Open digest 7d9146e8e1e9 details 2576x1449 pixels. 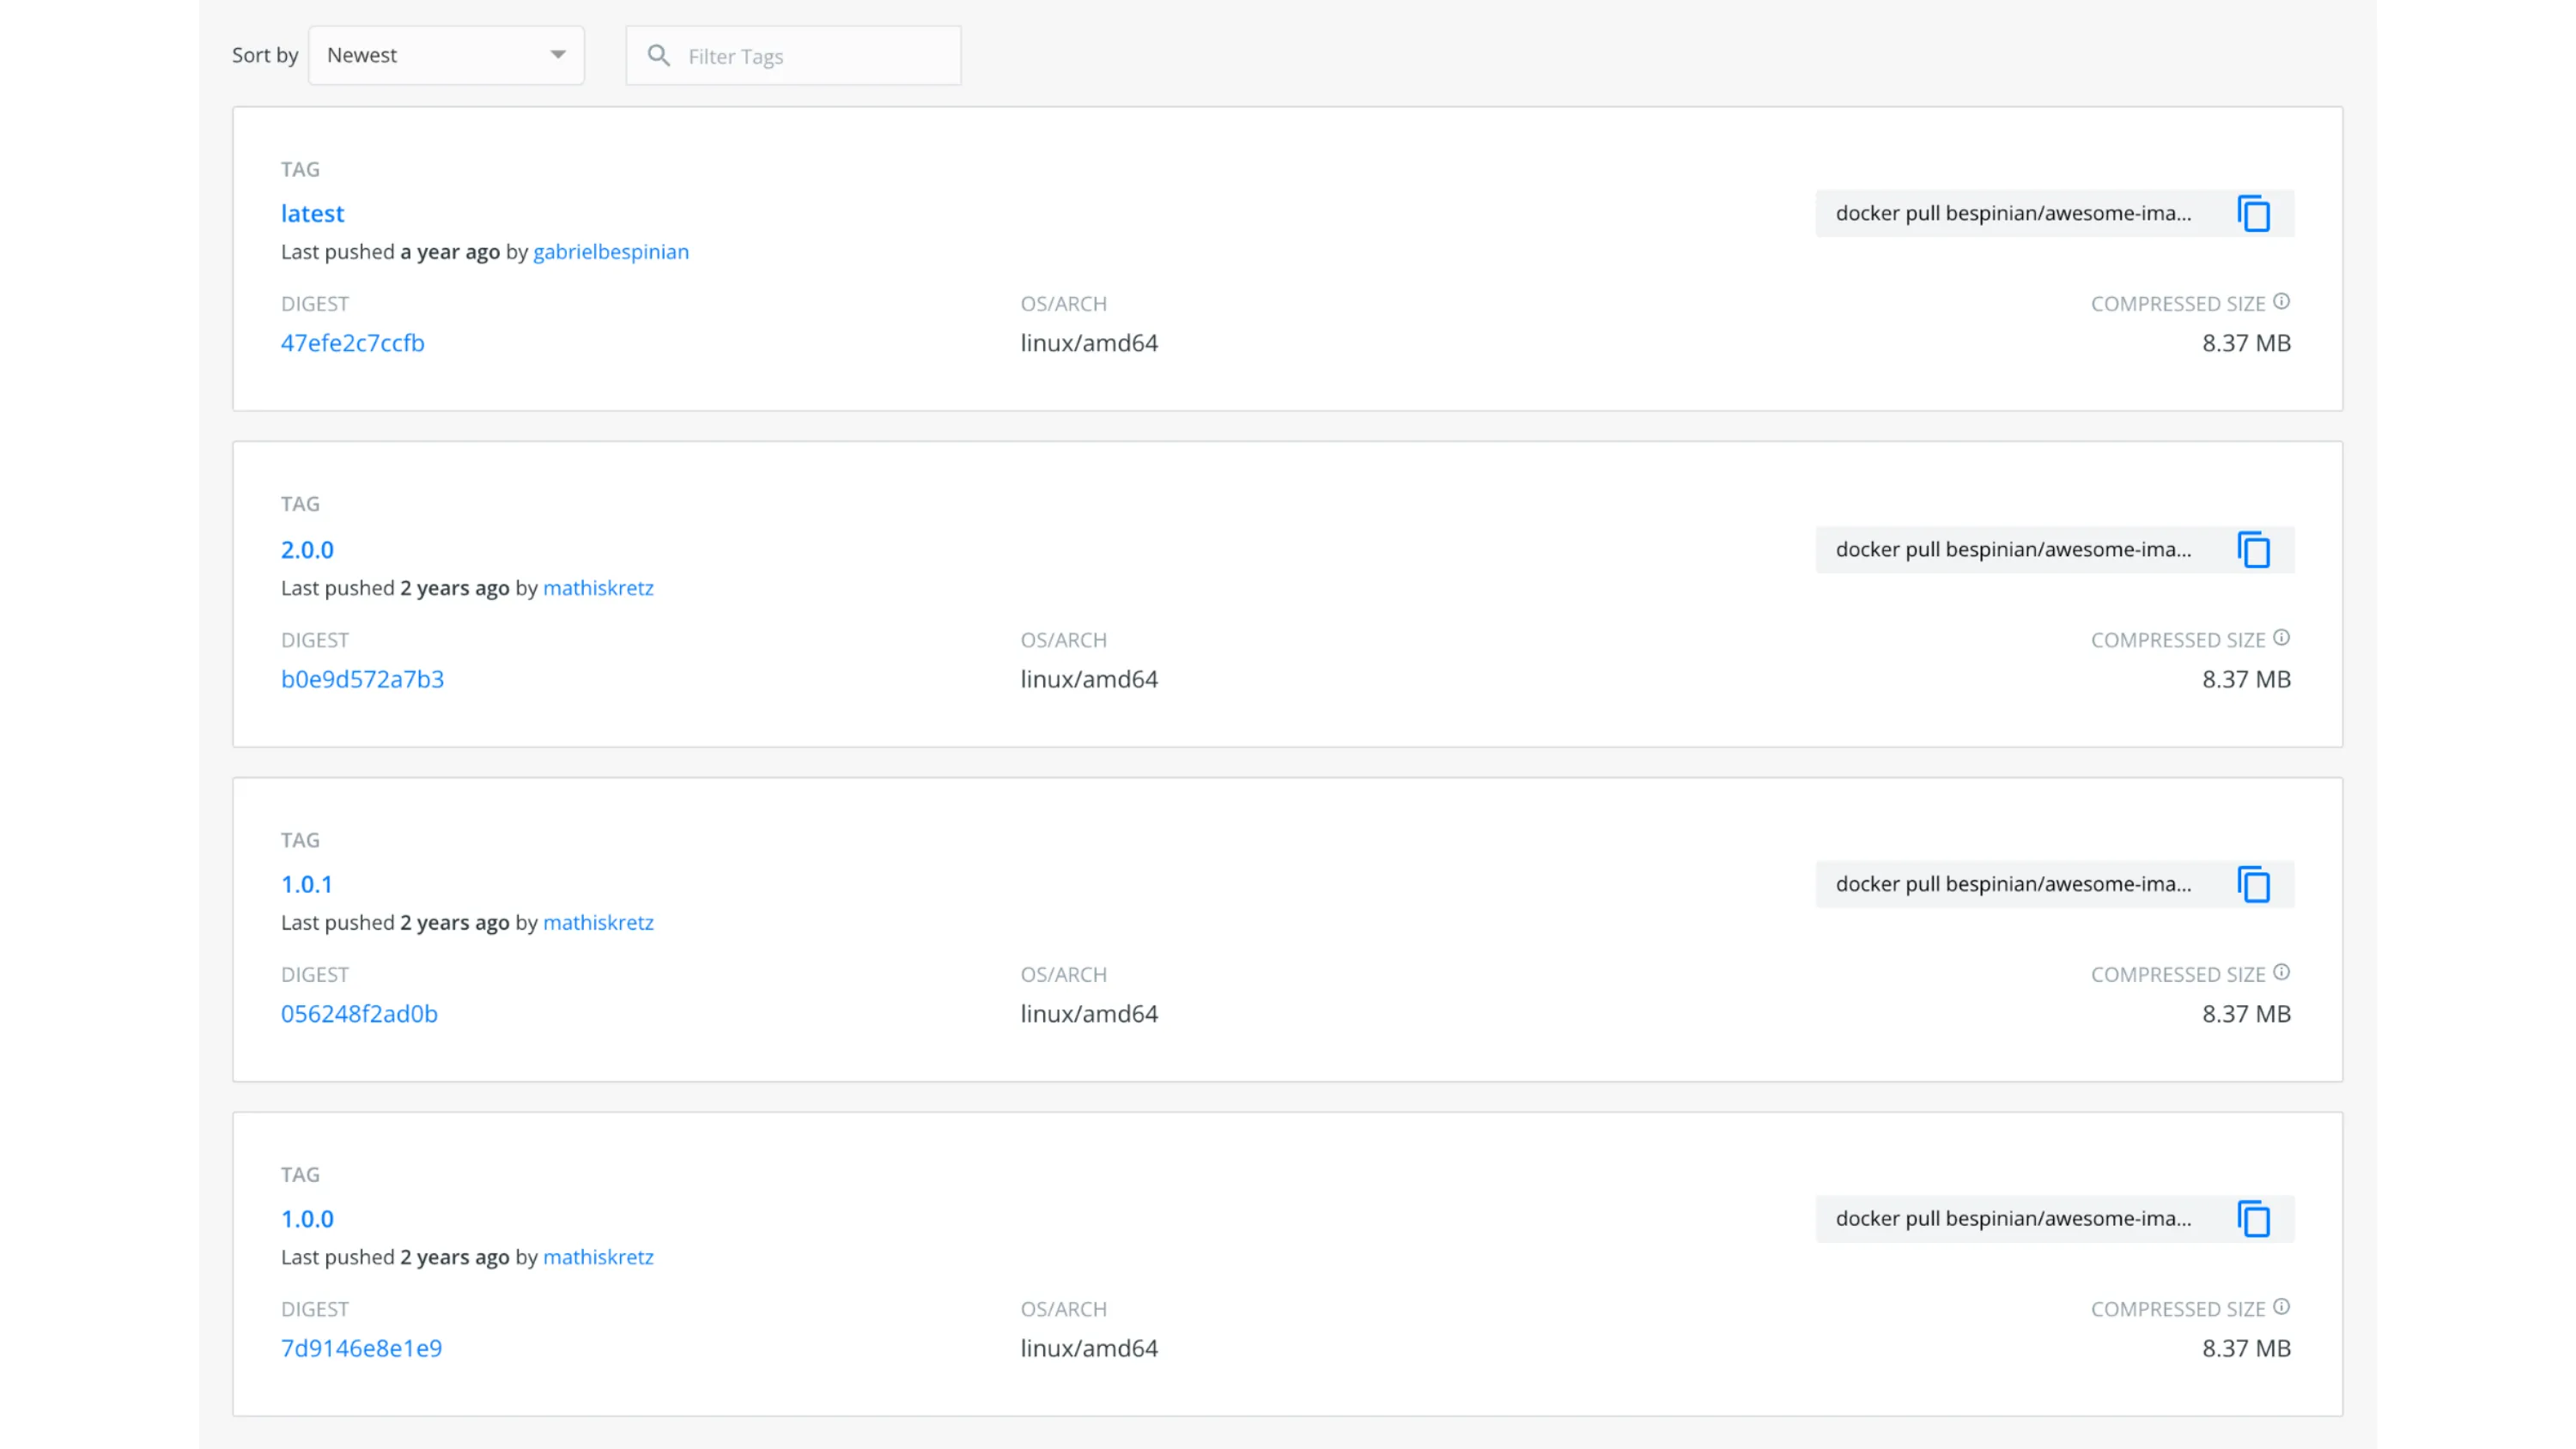362,1347
